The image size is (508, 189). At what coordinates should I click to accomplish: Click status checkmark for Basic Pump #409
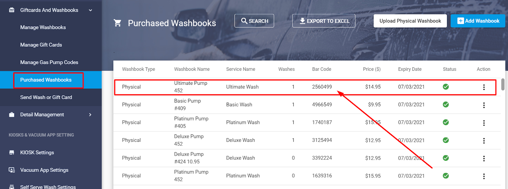pyautogui.click(x=446, y=105)
